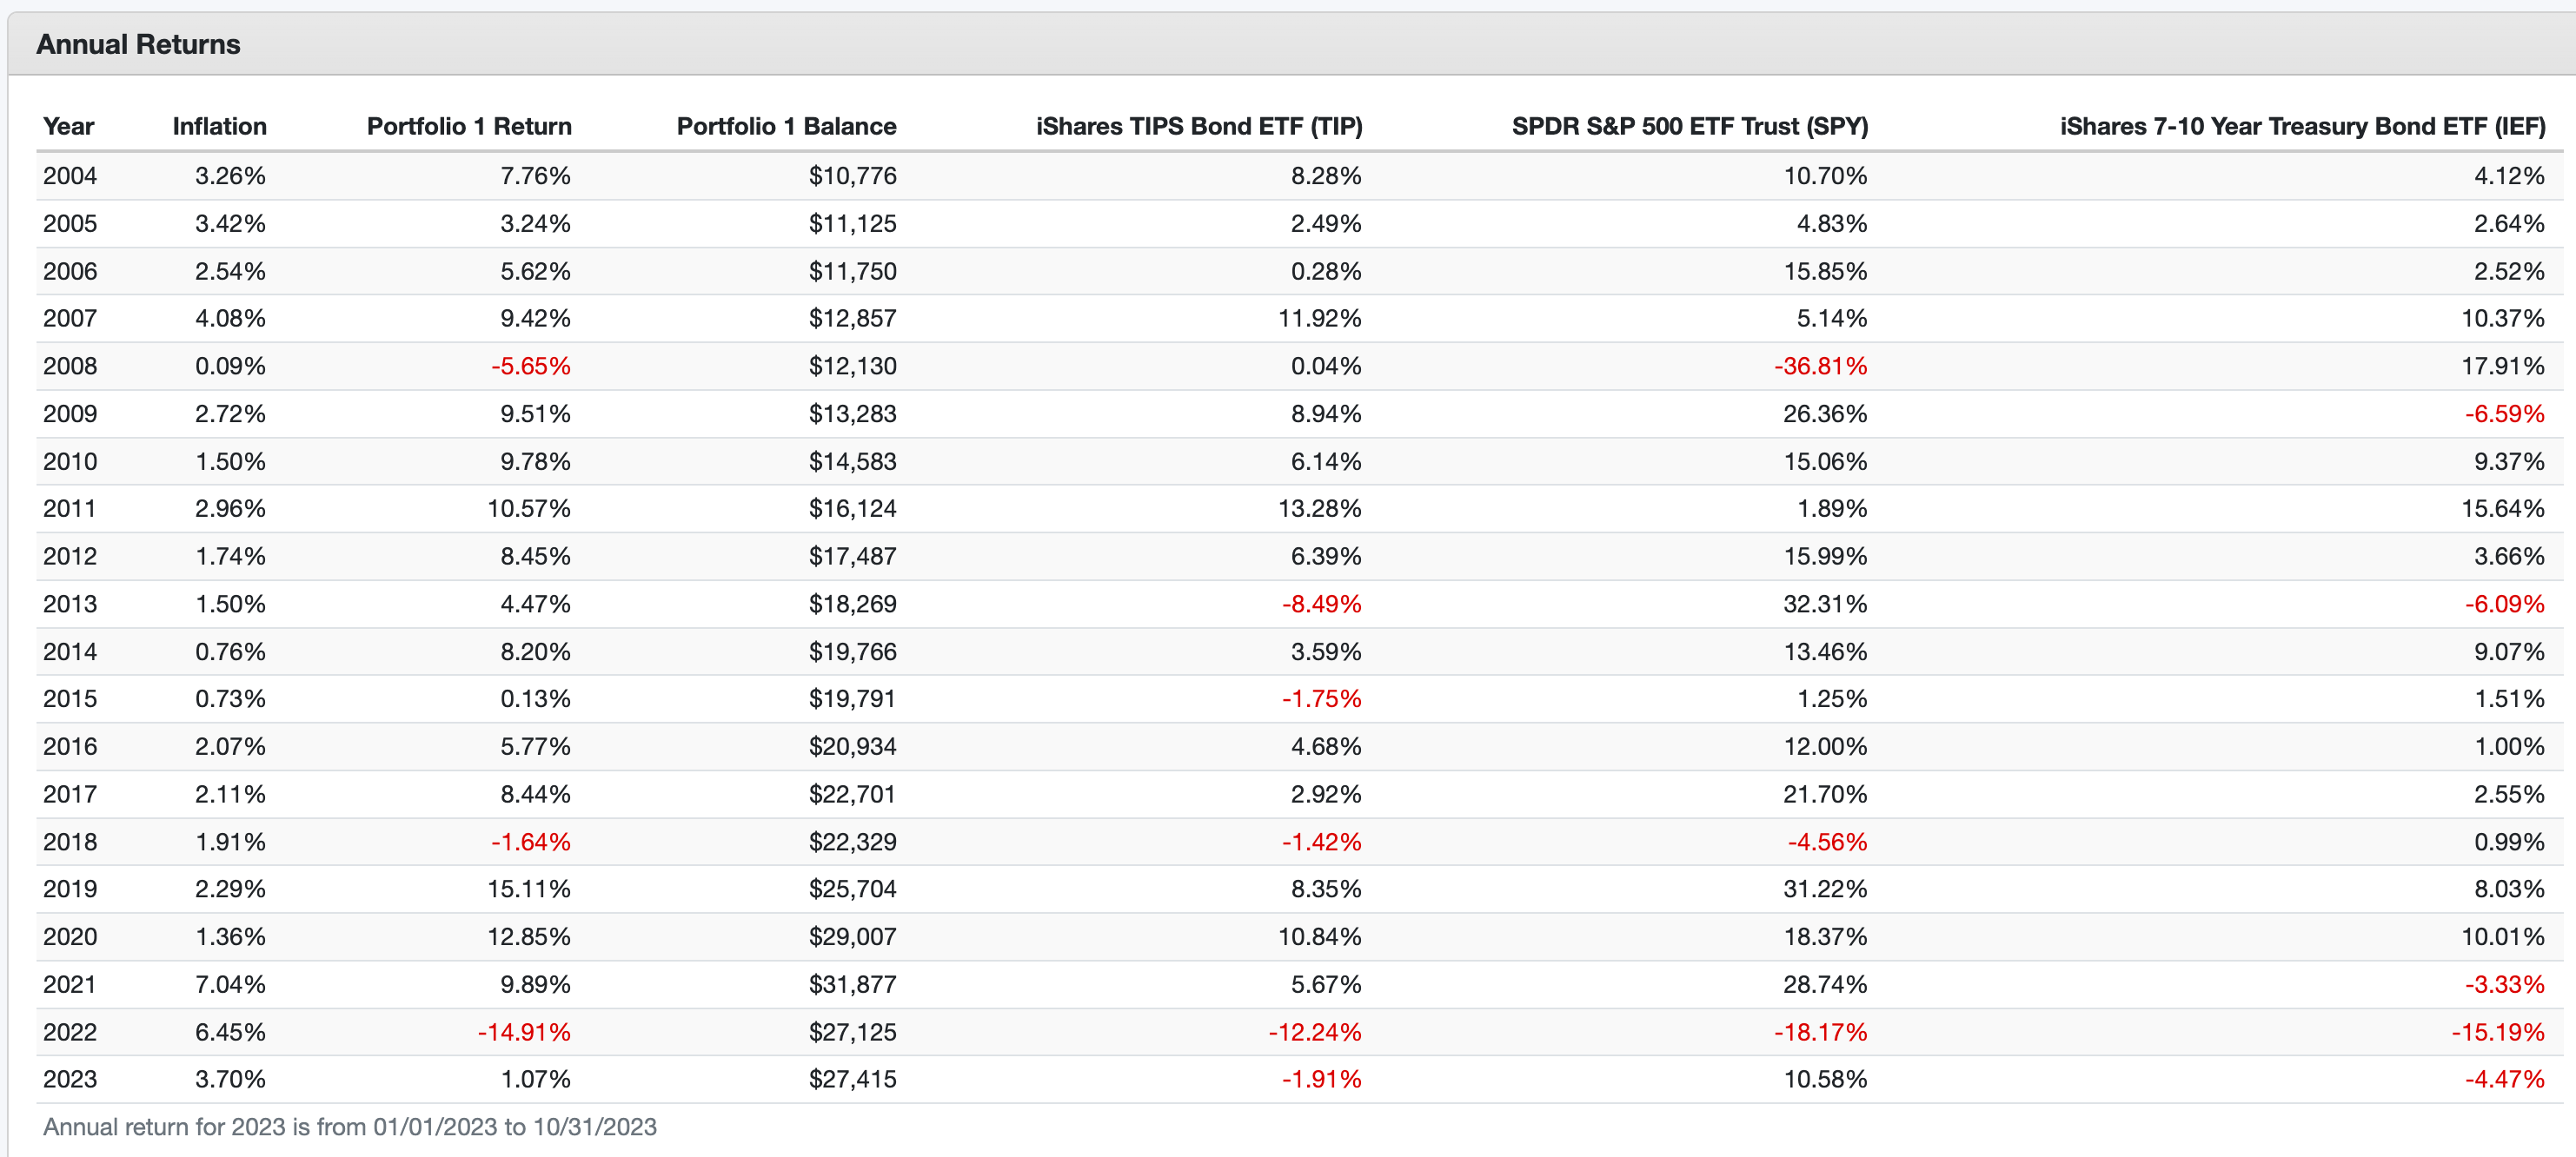Image resolution: width=2576 pixels, height=1157 pixels.
Task: Click the -36.81% SPY return value
Action: click(1820, 366)
